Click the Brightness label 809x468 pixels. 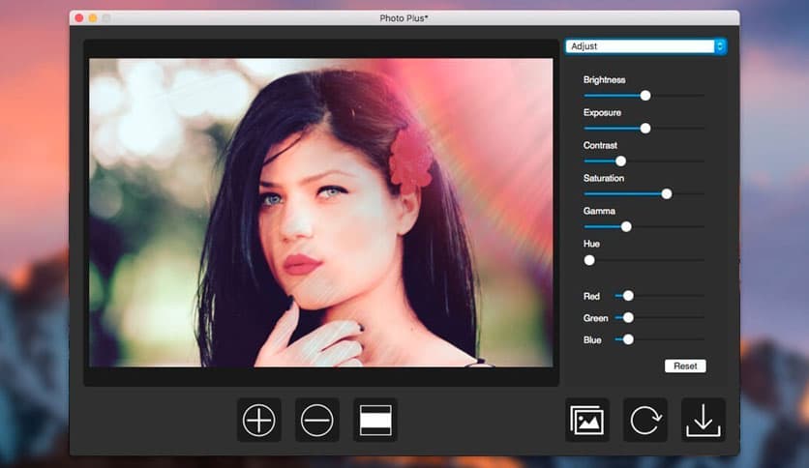tap(604, 80)
